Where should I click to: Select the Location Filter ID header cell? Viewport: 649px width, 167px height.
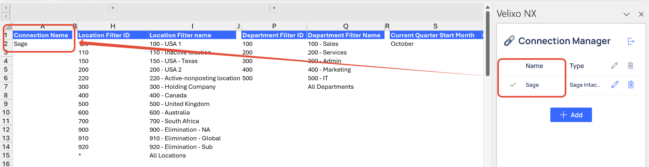coord(113,35)
